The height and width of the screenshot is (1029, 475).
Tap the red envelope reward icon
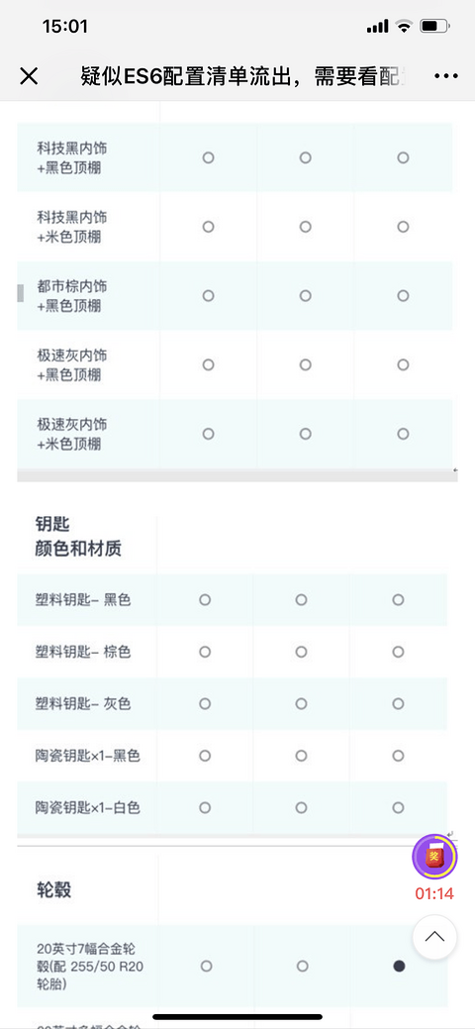click(433, 857)
